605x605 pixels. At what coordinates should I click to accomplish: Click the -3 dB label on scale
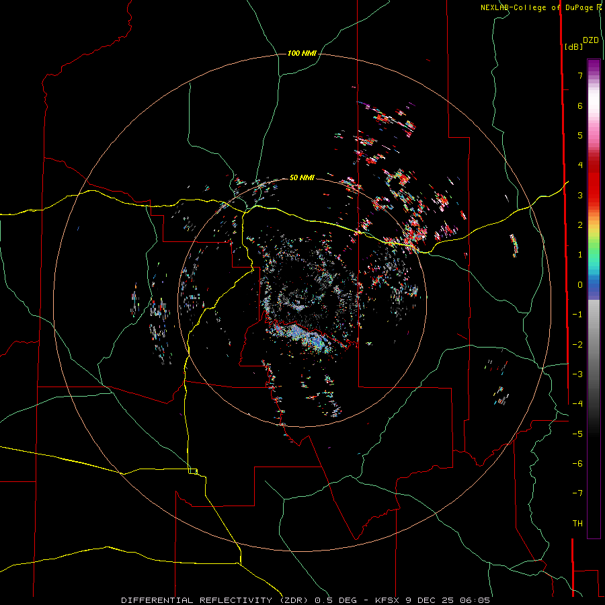[x=577, y=374]
